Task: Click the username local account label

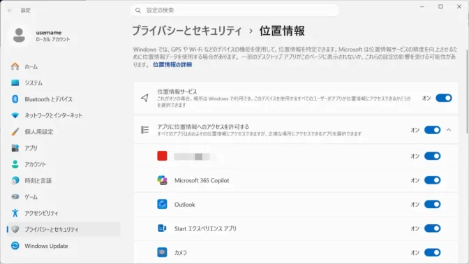Action: pos(52,36)
